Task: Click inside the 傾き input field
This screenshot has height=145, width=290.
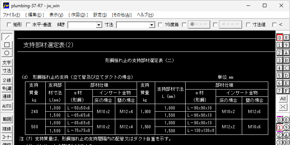Action: [82, 25]
